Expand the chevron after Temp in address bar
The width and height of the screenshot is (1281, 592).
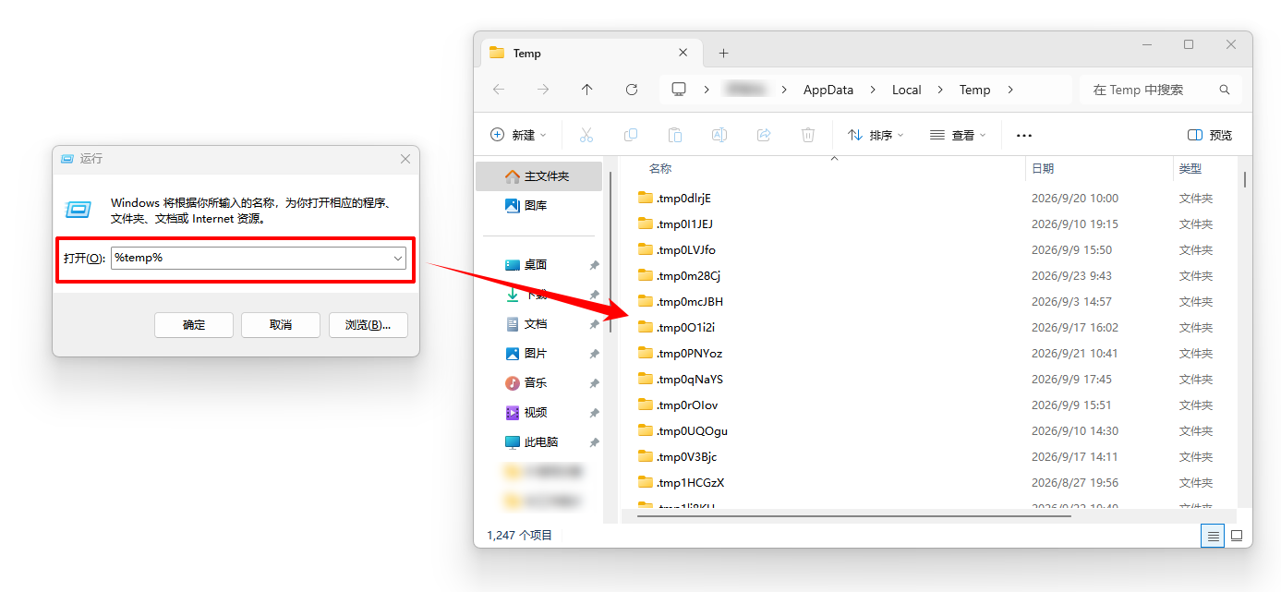[x=1010, y=90]
